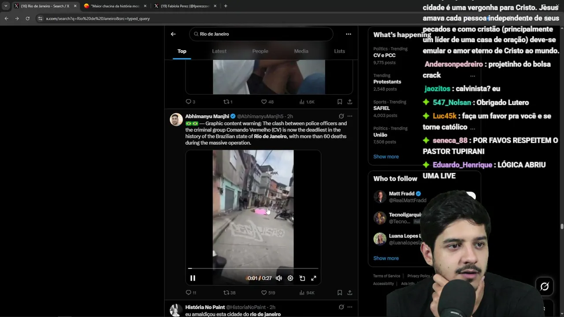Open História No Paint name link
Image resolution: width=564 pixels, height=317 pixels.
205,307
